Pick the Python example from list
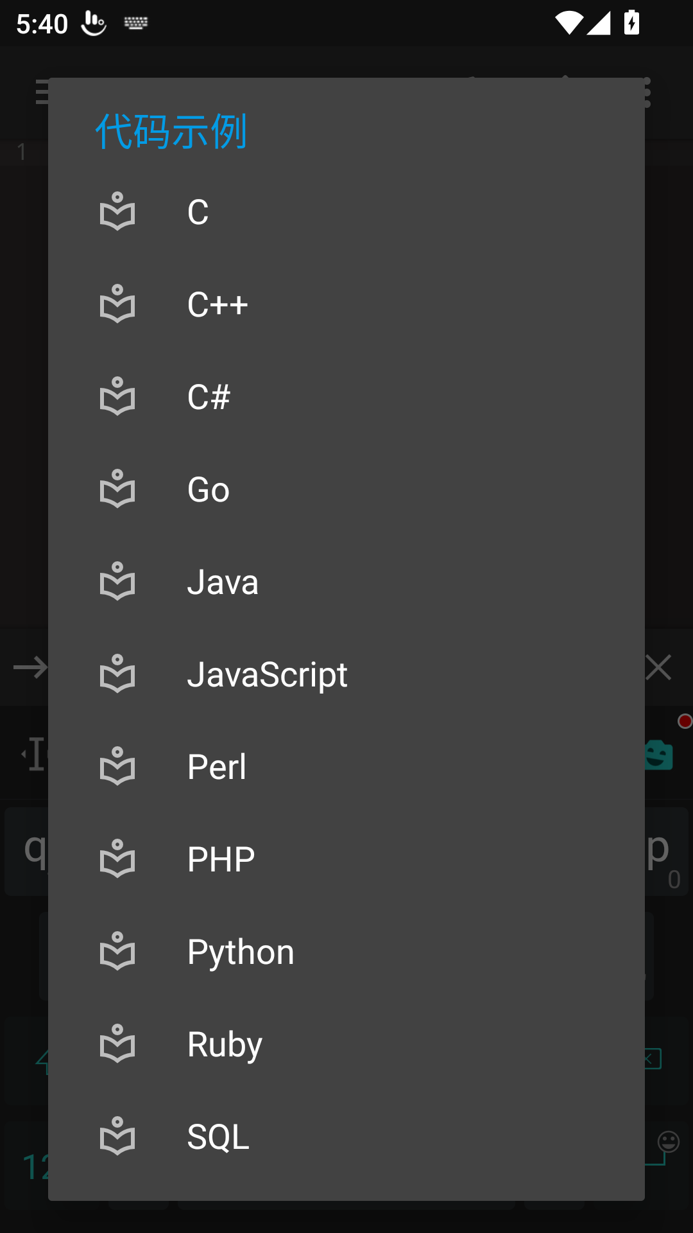Screen dimensions: 693x1233 coord(241,952)
